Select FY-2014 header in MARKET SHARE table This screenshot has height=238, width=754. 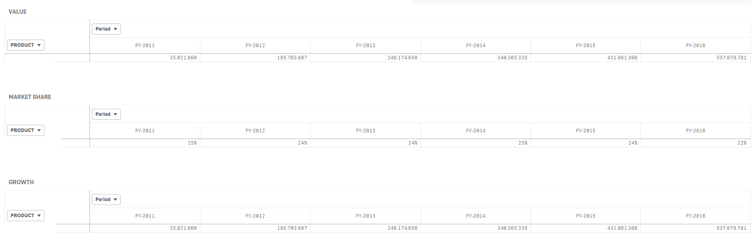476,131
